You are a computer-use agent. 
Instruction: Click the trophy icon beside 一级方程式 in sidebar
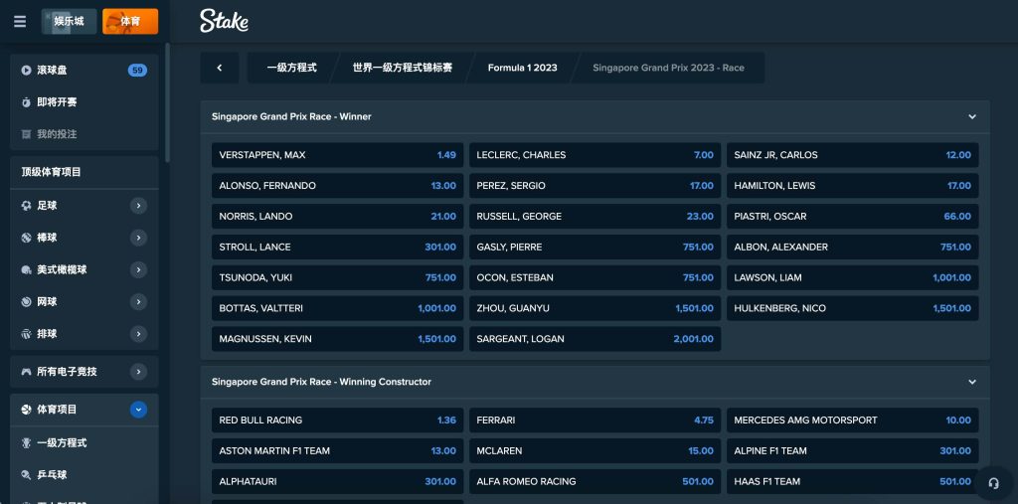[x=26, y=443]
